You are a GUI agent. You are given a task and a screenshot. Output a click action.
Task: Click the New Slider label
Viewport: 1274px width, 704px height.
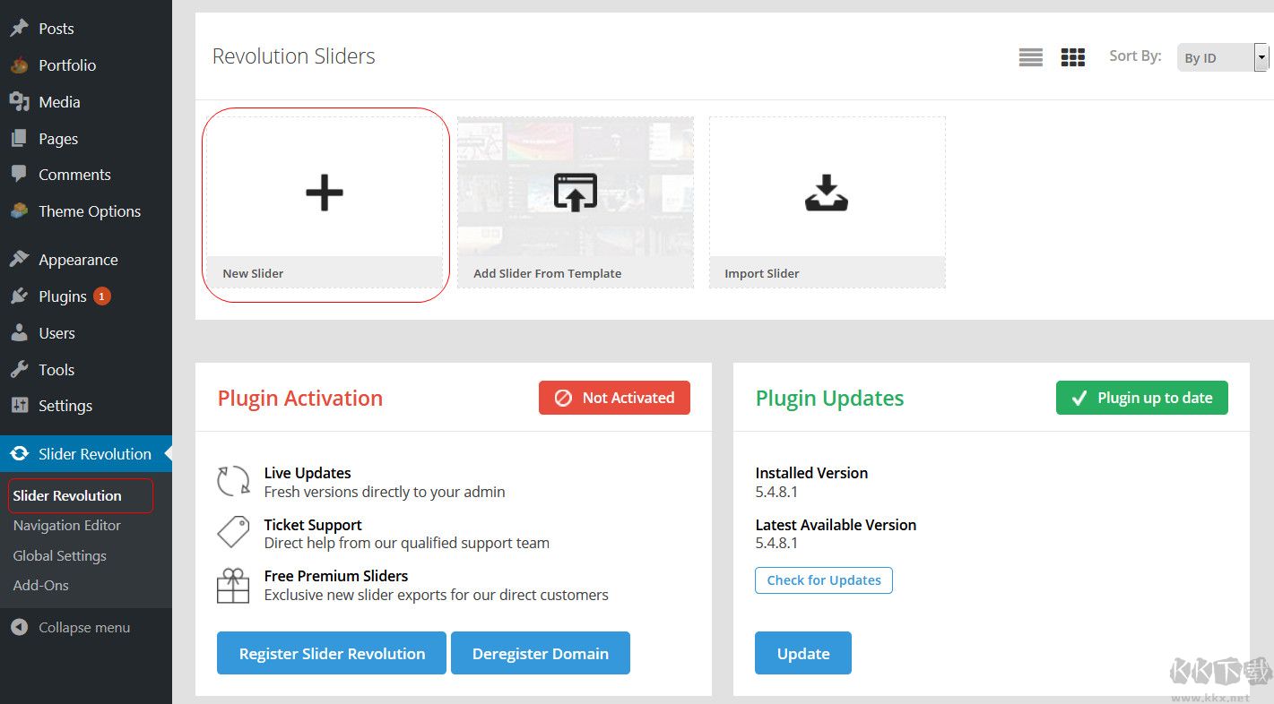coord(253,273)
